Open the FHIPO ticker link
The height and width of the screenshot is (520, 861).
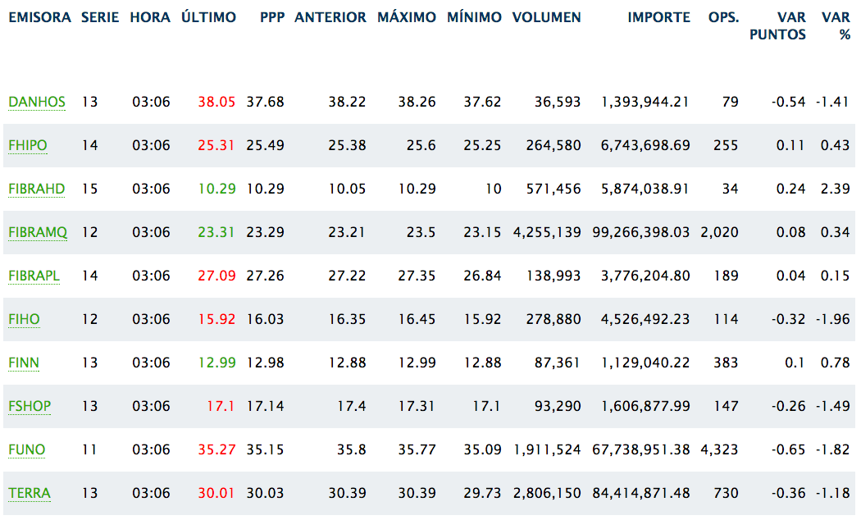pos(27,145)
